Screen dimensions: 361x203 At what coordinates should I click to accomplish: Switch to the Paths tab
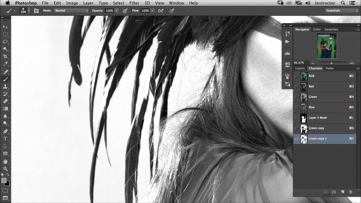[330, 68]
